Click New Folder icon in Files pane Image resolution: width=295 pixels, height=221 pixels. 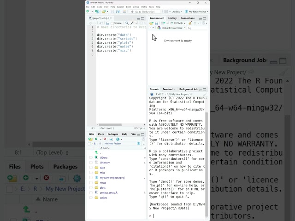tap(90, 139)
